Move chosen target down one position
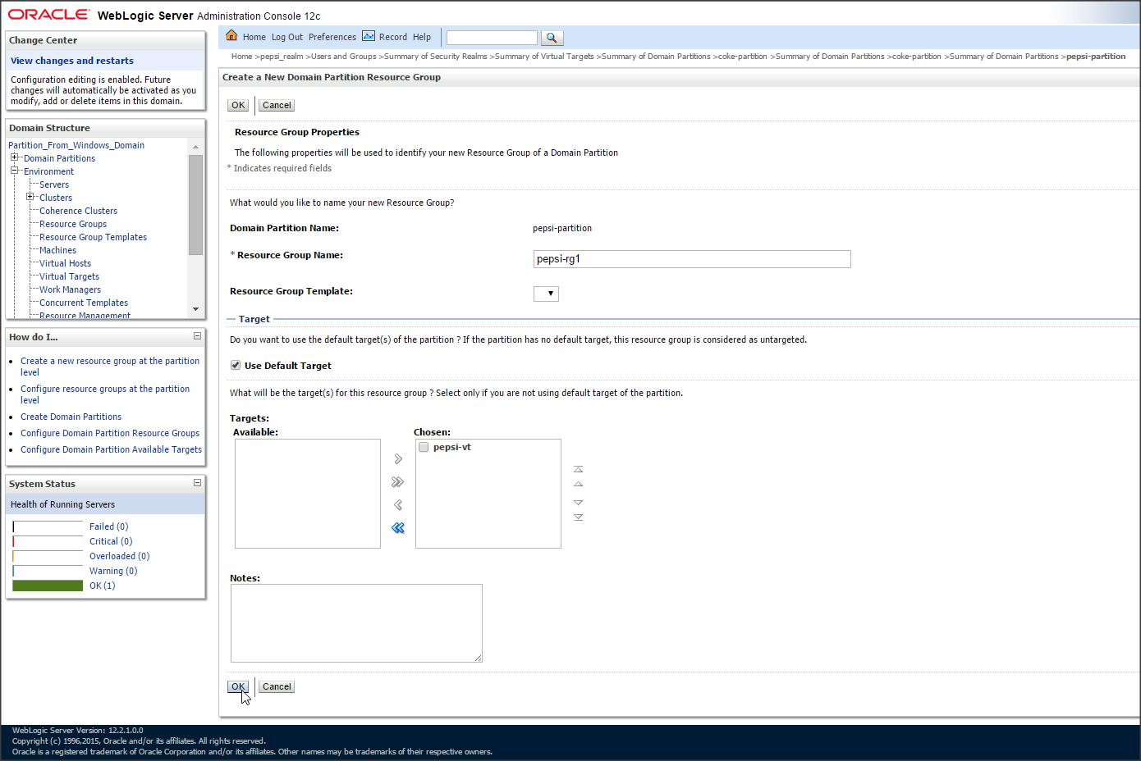 578,503
